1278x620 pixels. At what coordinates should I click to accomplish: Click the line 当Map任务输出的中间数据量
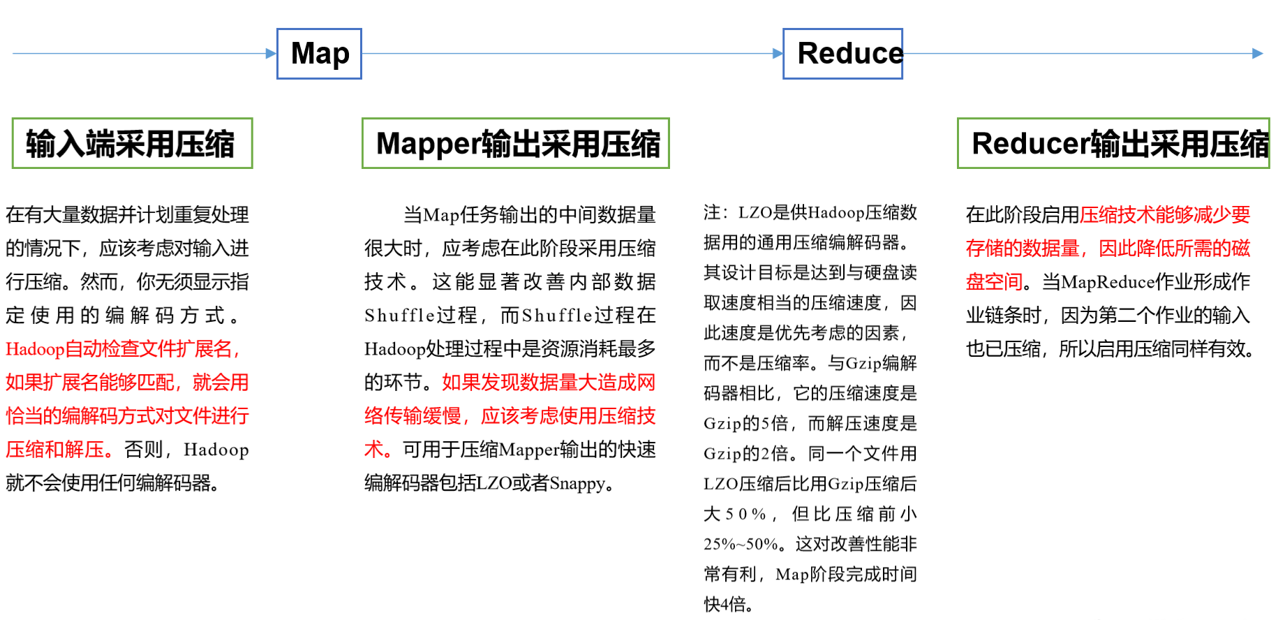[x=530, y=214]
